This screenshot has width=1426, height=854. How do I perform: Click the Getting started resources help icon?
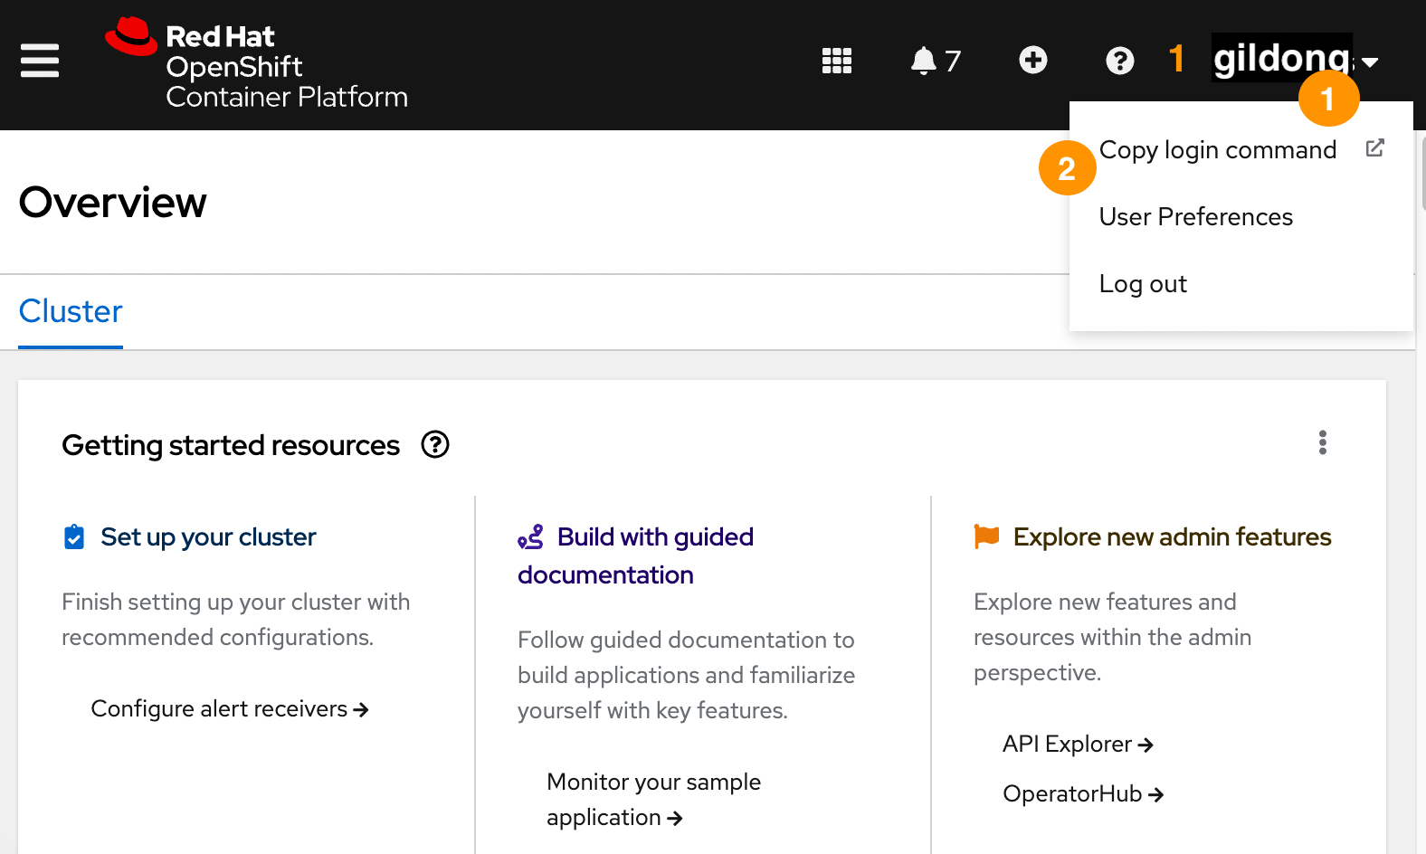click(435, 445)
